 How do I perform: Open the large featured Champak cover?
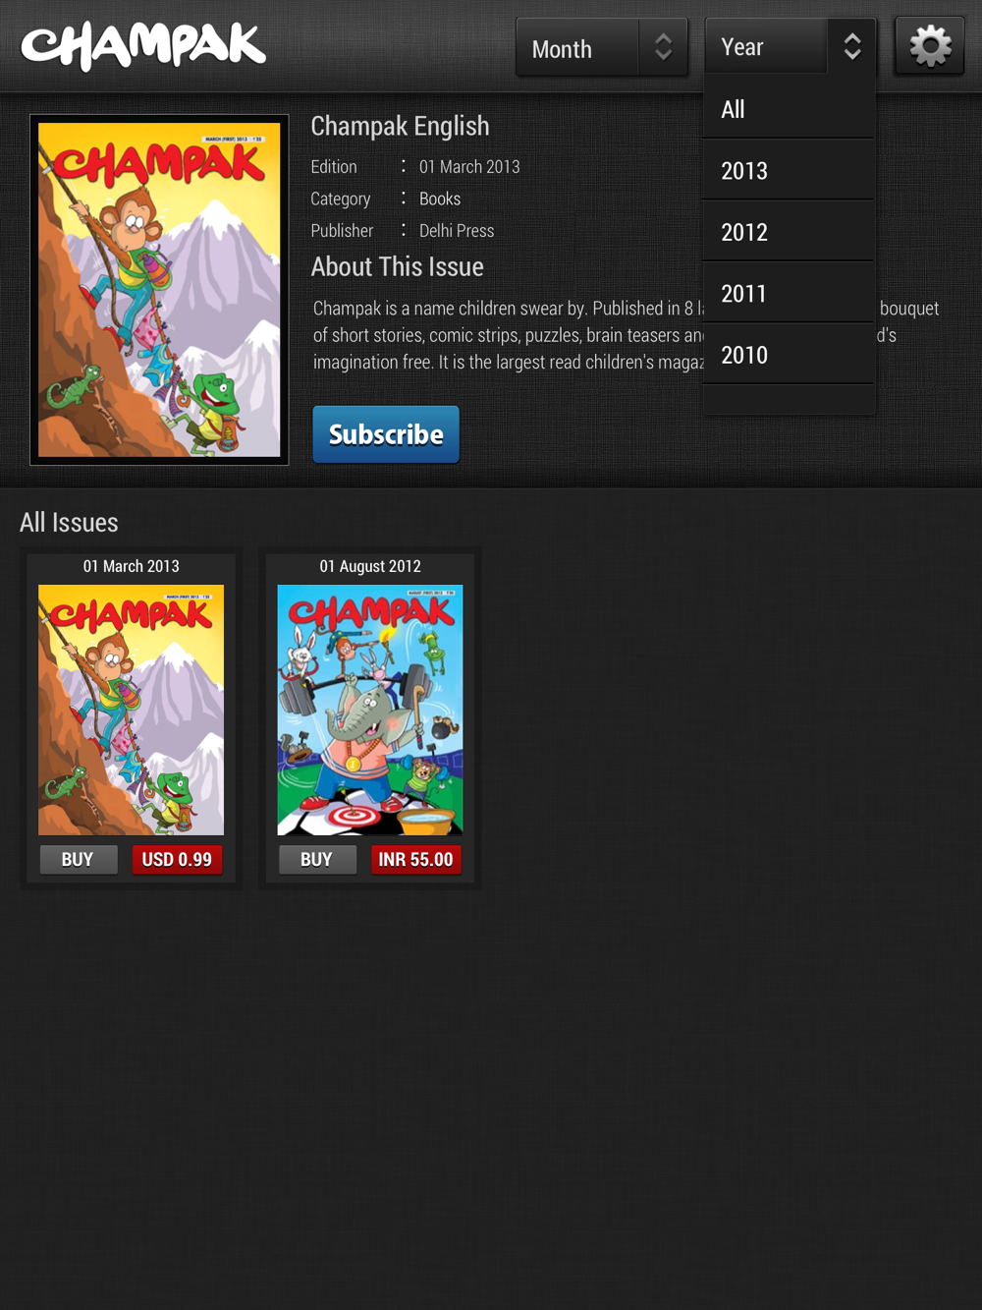(x=159, y=290)
